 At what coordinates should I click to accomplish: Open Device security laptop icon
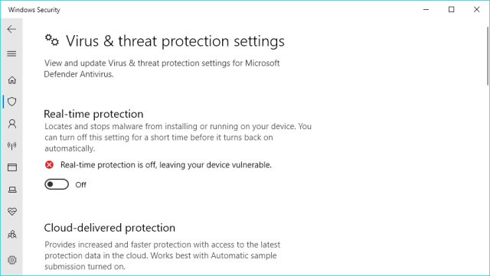(12, 190)
